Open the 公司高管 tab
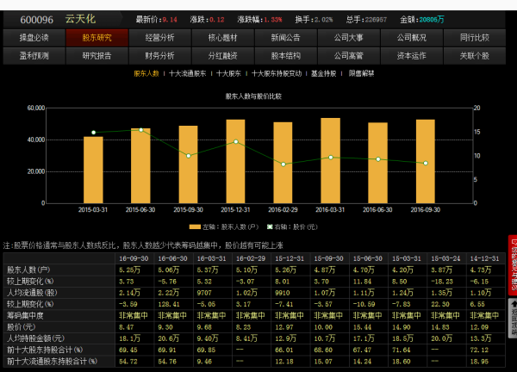The image size is (517, 372). (x=349, y=56)
